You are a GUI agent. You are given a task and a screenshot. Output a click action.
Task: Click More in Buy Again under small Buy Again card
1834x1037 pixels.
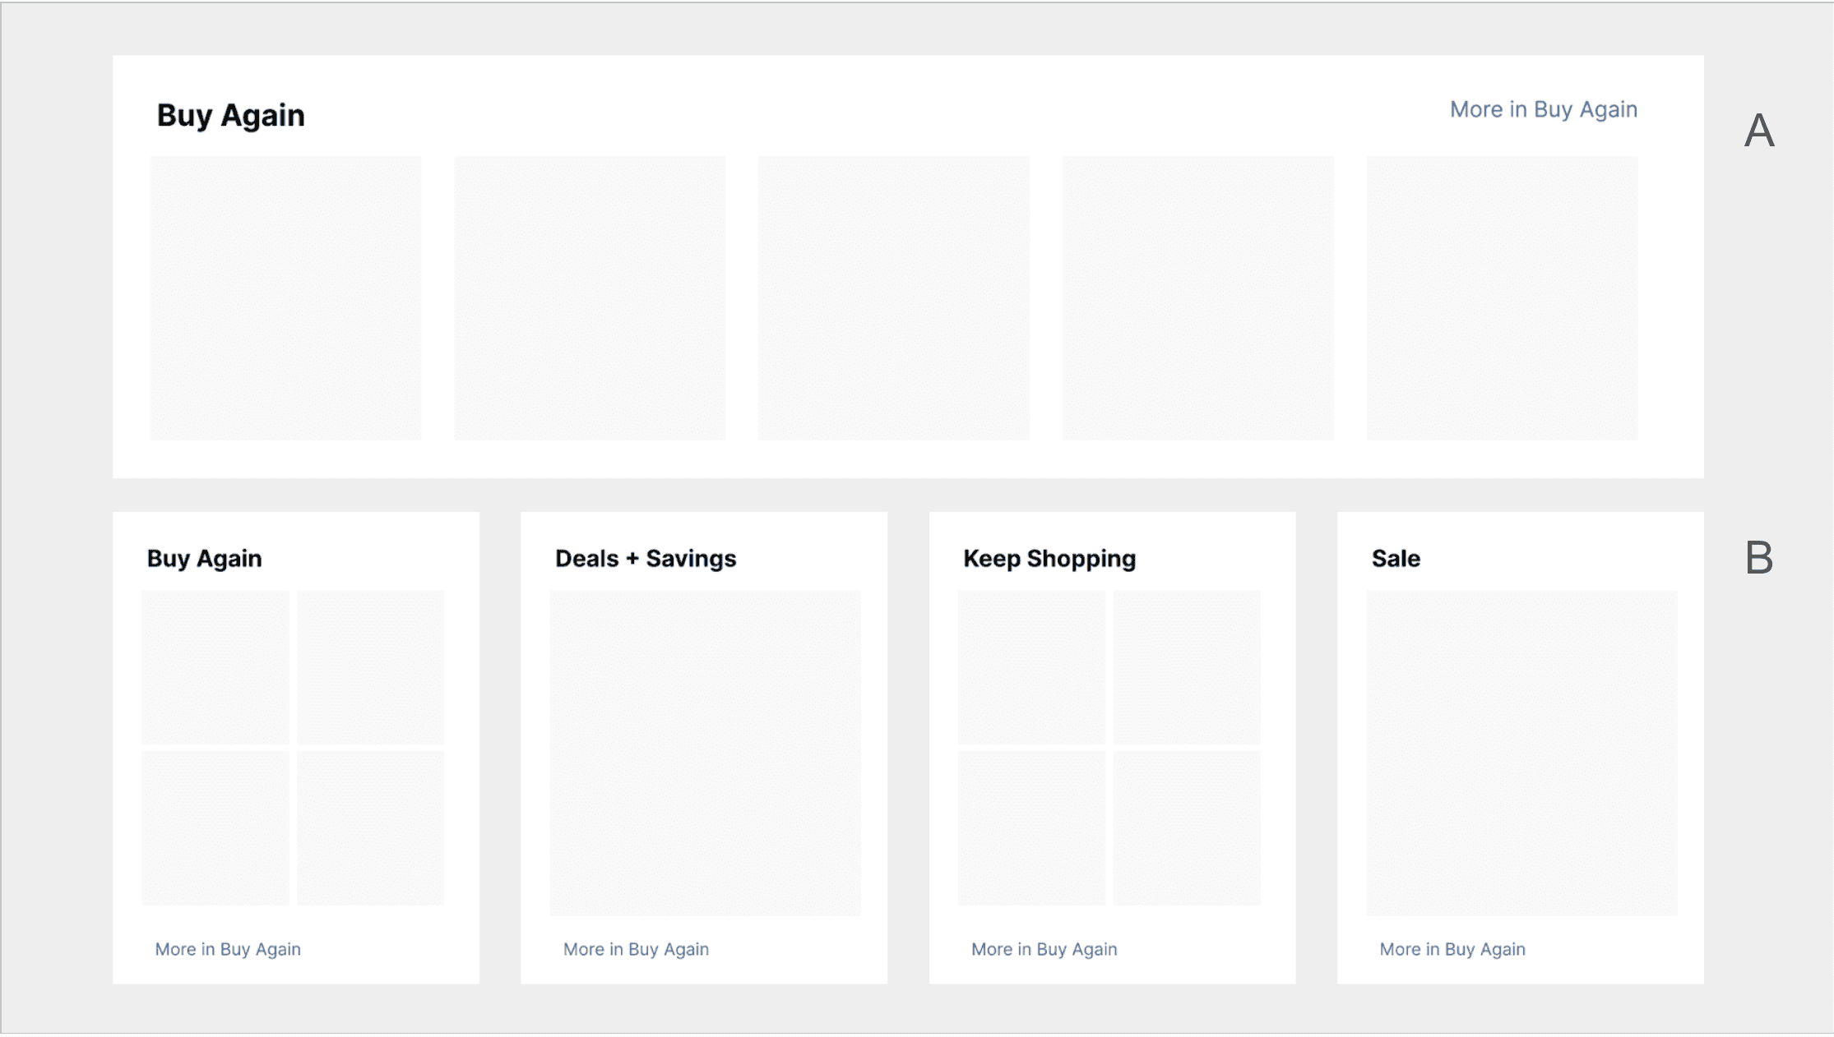click(x=228, y=949)
